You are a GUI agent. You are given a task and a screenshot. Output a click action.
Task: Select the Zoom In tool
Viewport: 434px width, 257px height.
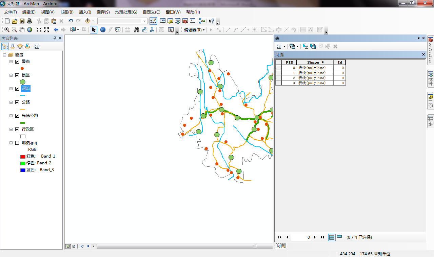click(7, 30)
